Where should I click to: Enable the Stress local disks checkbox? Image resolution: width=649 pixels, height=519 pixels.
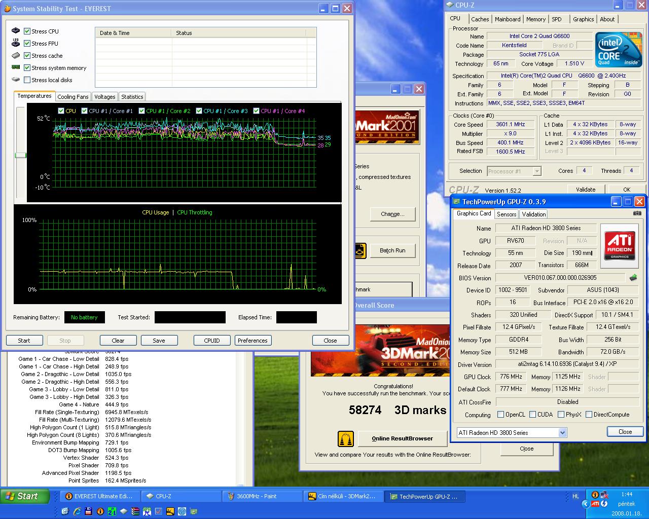[27, 80]
